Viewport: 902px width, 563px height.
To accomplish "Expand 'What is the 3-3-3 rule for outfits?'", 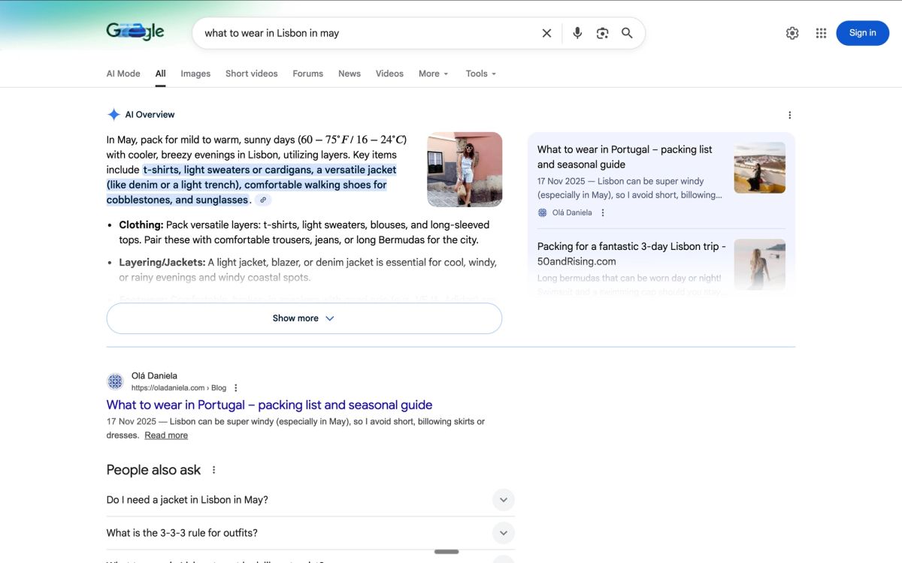I will (x=310, y=533).
